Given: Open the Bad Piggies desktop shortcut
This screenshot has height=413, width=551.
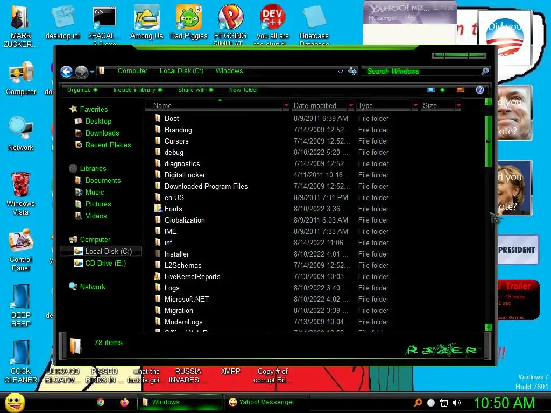Looking at the screenshot, I should [x=189, y=22].
